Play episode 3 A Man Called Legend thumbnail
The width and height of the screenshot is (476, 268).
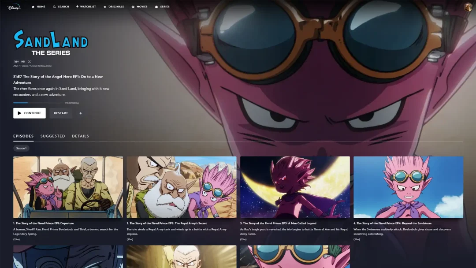(295, 187)
